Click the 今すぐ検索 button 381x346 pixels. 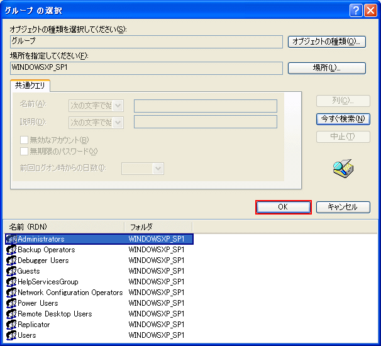tap(343, 119)
